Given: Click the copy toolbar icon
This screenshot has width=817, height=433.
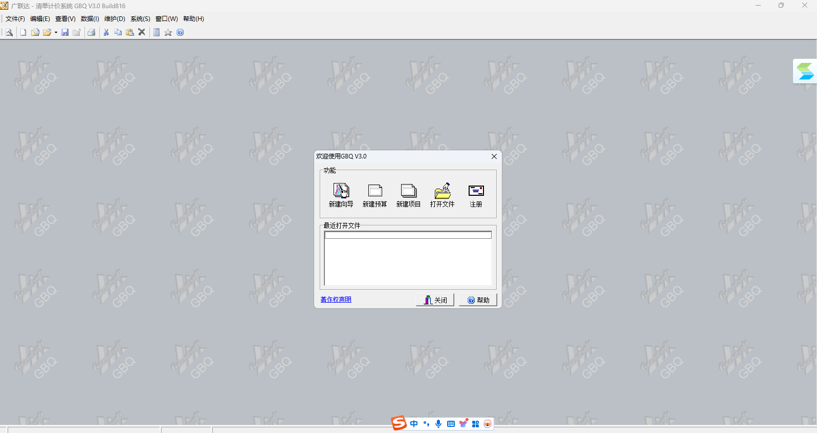Looking at the screenshot, I should pyautogui.click(x=118, y=32).
